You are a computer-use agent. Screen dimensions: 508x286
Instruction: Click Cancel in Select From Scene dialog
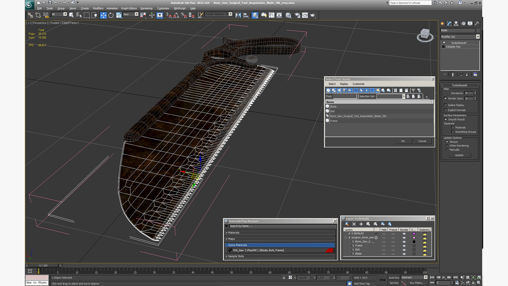(x=422, y=141)
